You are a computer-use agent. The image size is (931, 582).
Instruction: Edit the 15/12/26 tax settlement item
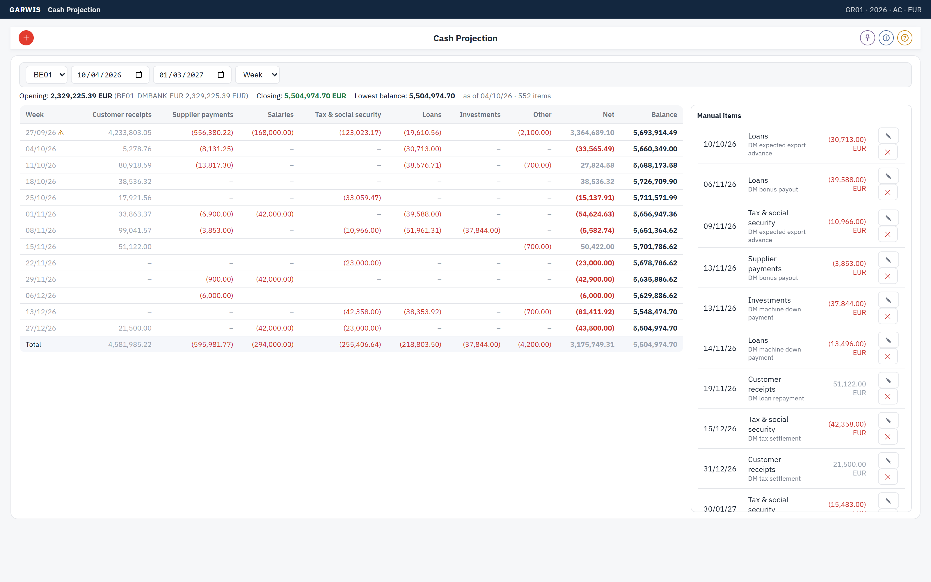[x=888, y=420]
